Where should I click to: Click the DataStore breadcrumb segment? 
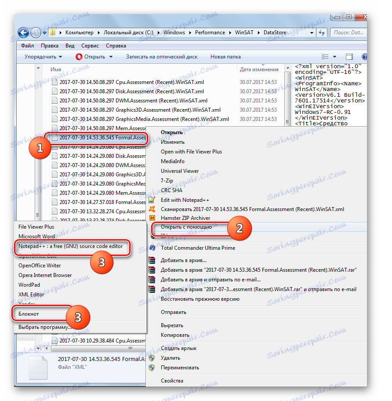[275, 33]
